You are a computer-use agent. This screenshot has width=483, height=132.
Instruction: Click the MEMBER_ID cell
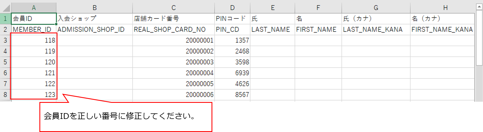tap(34, 29)
